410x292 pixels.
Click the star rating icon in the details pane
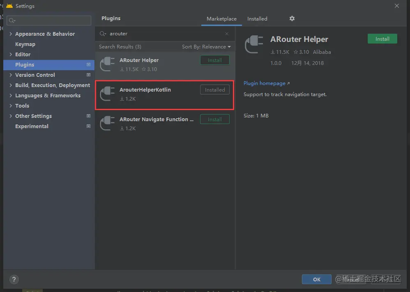296,52
